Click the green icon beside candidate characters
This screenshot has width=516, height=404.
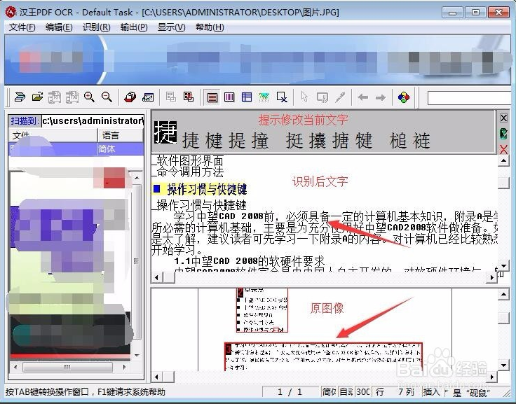pyautogui.click(x=503, y=134)
